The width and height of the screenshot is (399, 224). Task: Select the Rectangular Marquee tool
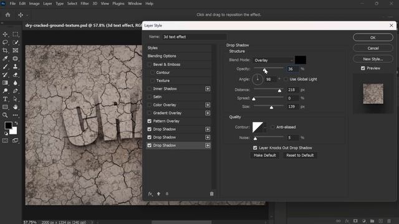[x=15, y=34]
